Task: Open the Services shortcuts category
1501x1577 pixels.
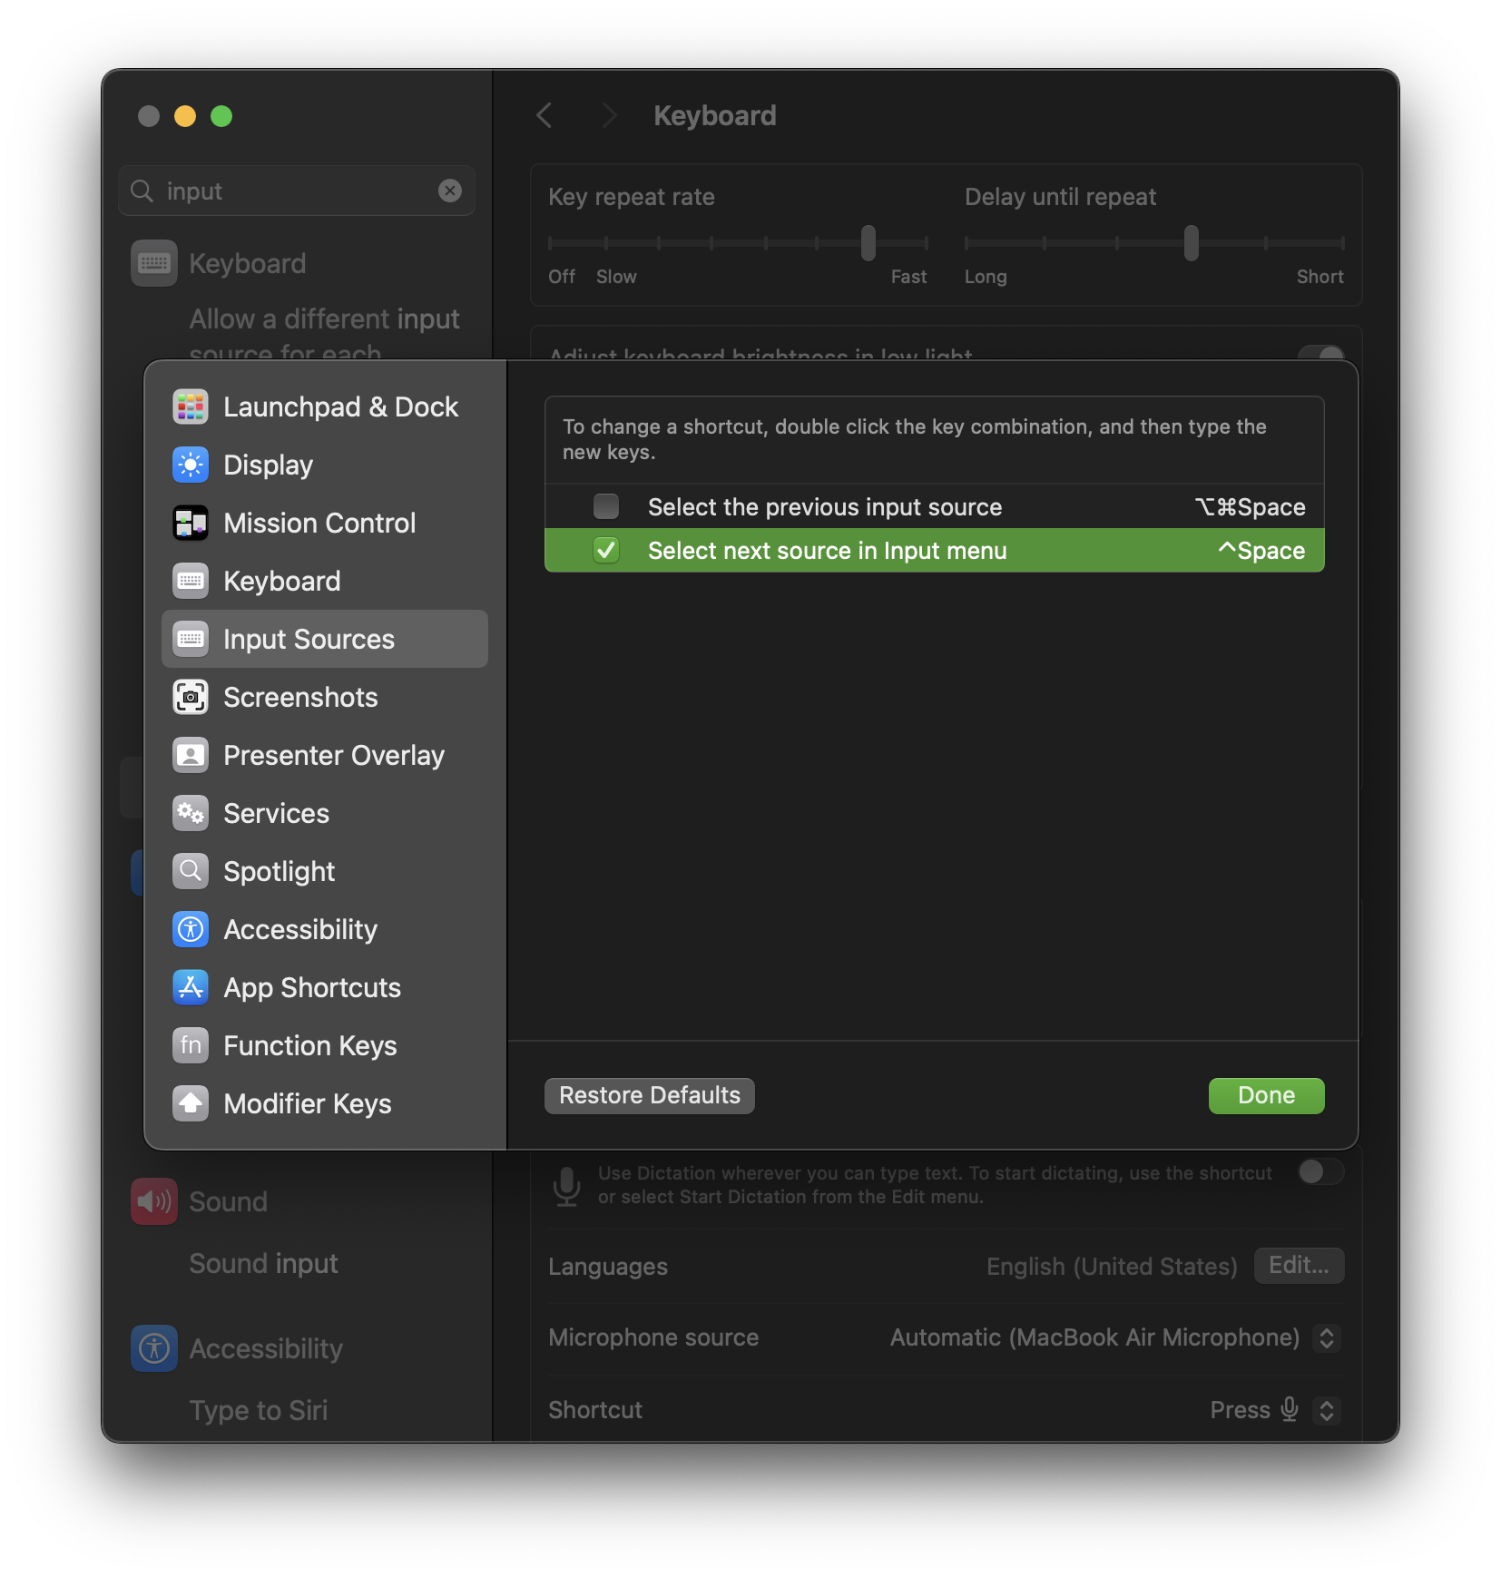Action: 325,813
